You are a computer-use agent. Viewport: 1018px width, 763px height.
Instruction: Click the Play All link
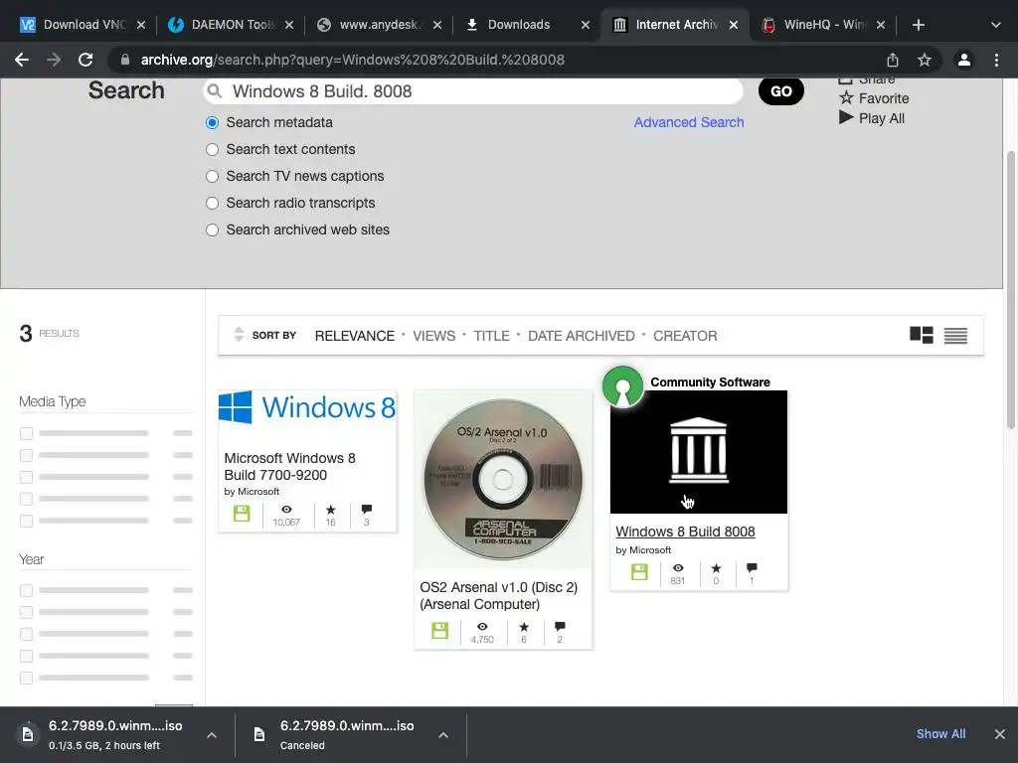click(872, 118)
